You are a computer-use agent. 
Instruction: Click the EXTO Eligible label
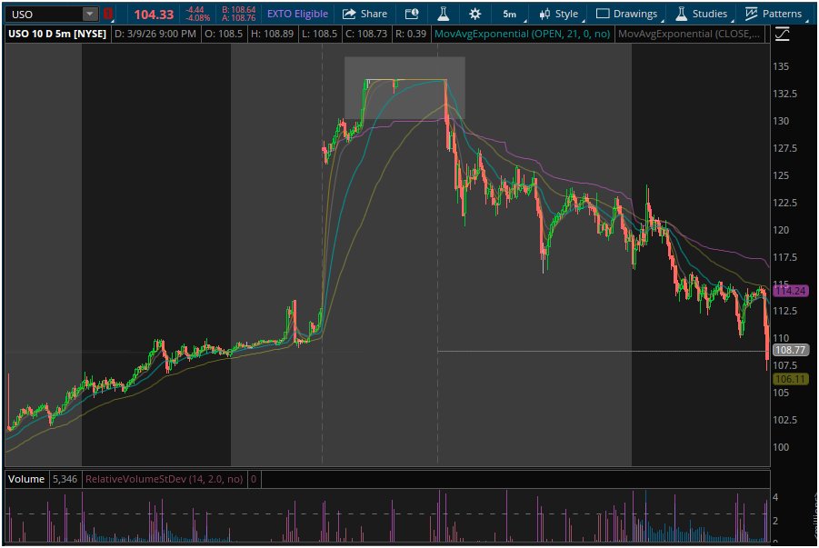pos(298,15)
